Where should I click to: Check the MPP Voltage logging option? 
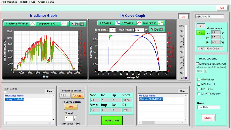[x=199, y=80]
